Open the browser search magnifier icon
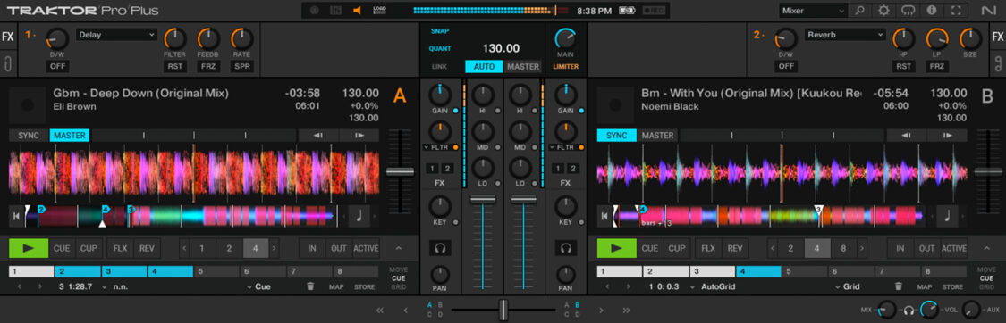This screenshot has width=1006, height=323. tap(859, 10)
